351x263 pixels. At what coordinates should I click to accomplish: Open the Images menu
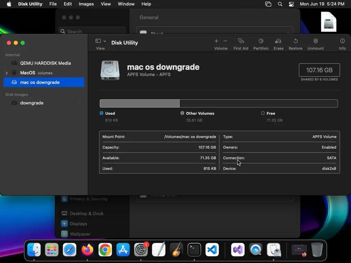86,4
